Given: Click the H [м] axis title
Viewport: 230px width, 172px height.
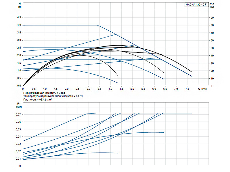Looking at the screenshot, I should pos(20,5).
